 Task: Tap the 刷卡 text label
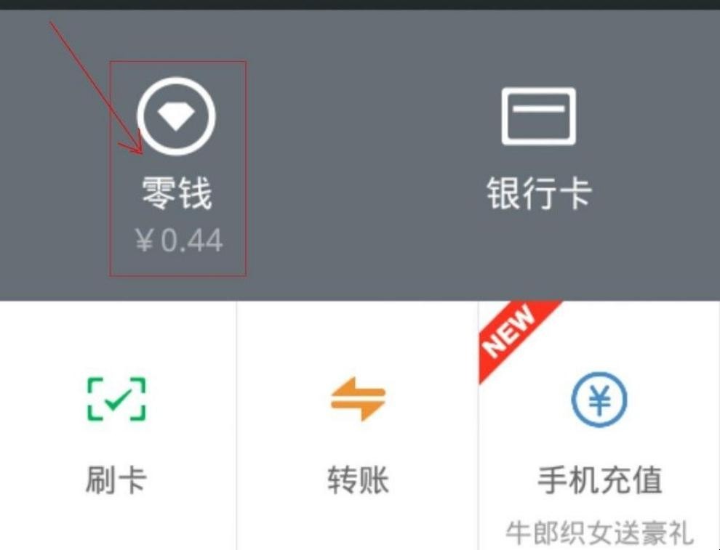[116, 480]
